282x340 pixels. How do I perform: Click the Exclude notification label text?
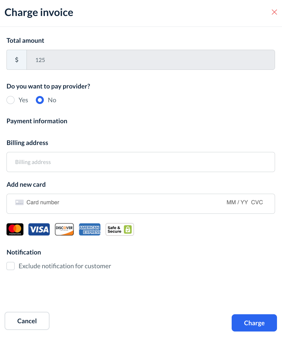(65, 266)
